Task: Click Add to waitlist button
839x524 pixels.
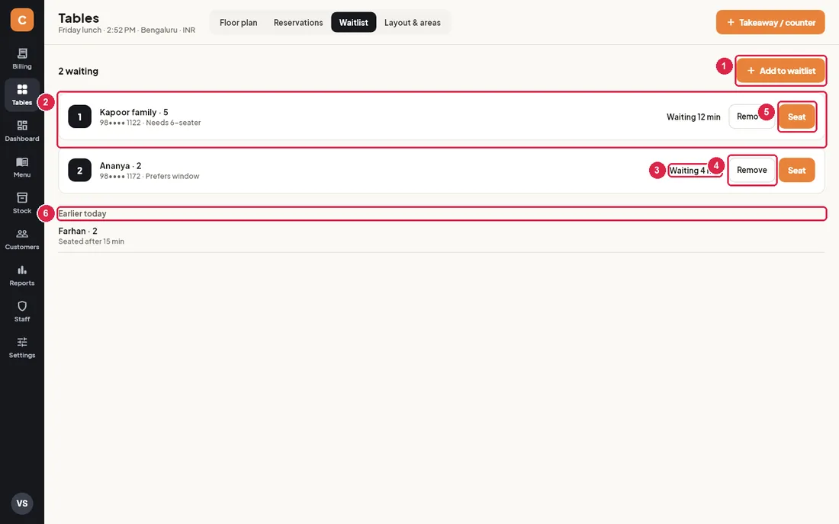Action: 781,71
